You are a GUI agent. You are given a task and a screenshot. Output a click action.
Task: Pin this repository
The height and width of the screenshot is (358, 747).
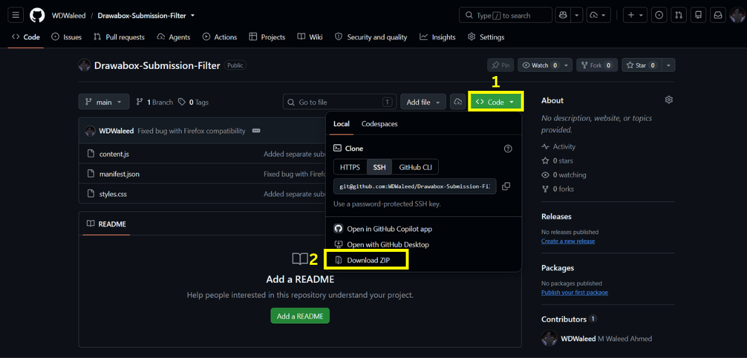point(501,65)
